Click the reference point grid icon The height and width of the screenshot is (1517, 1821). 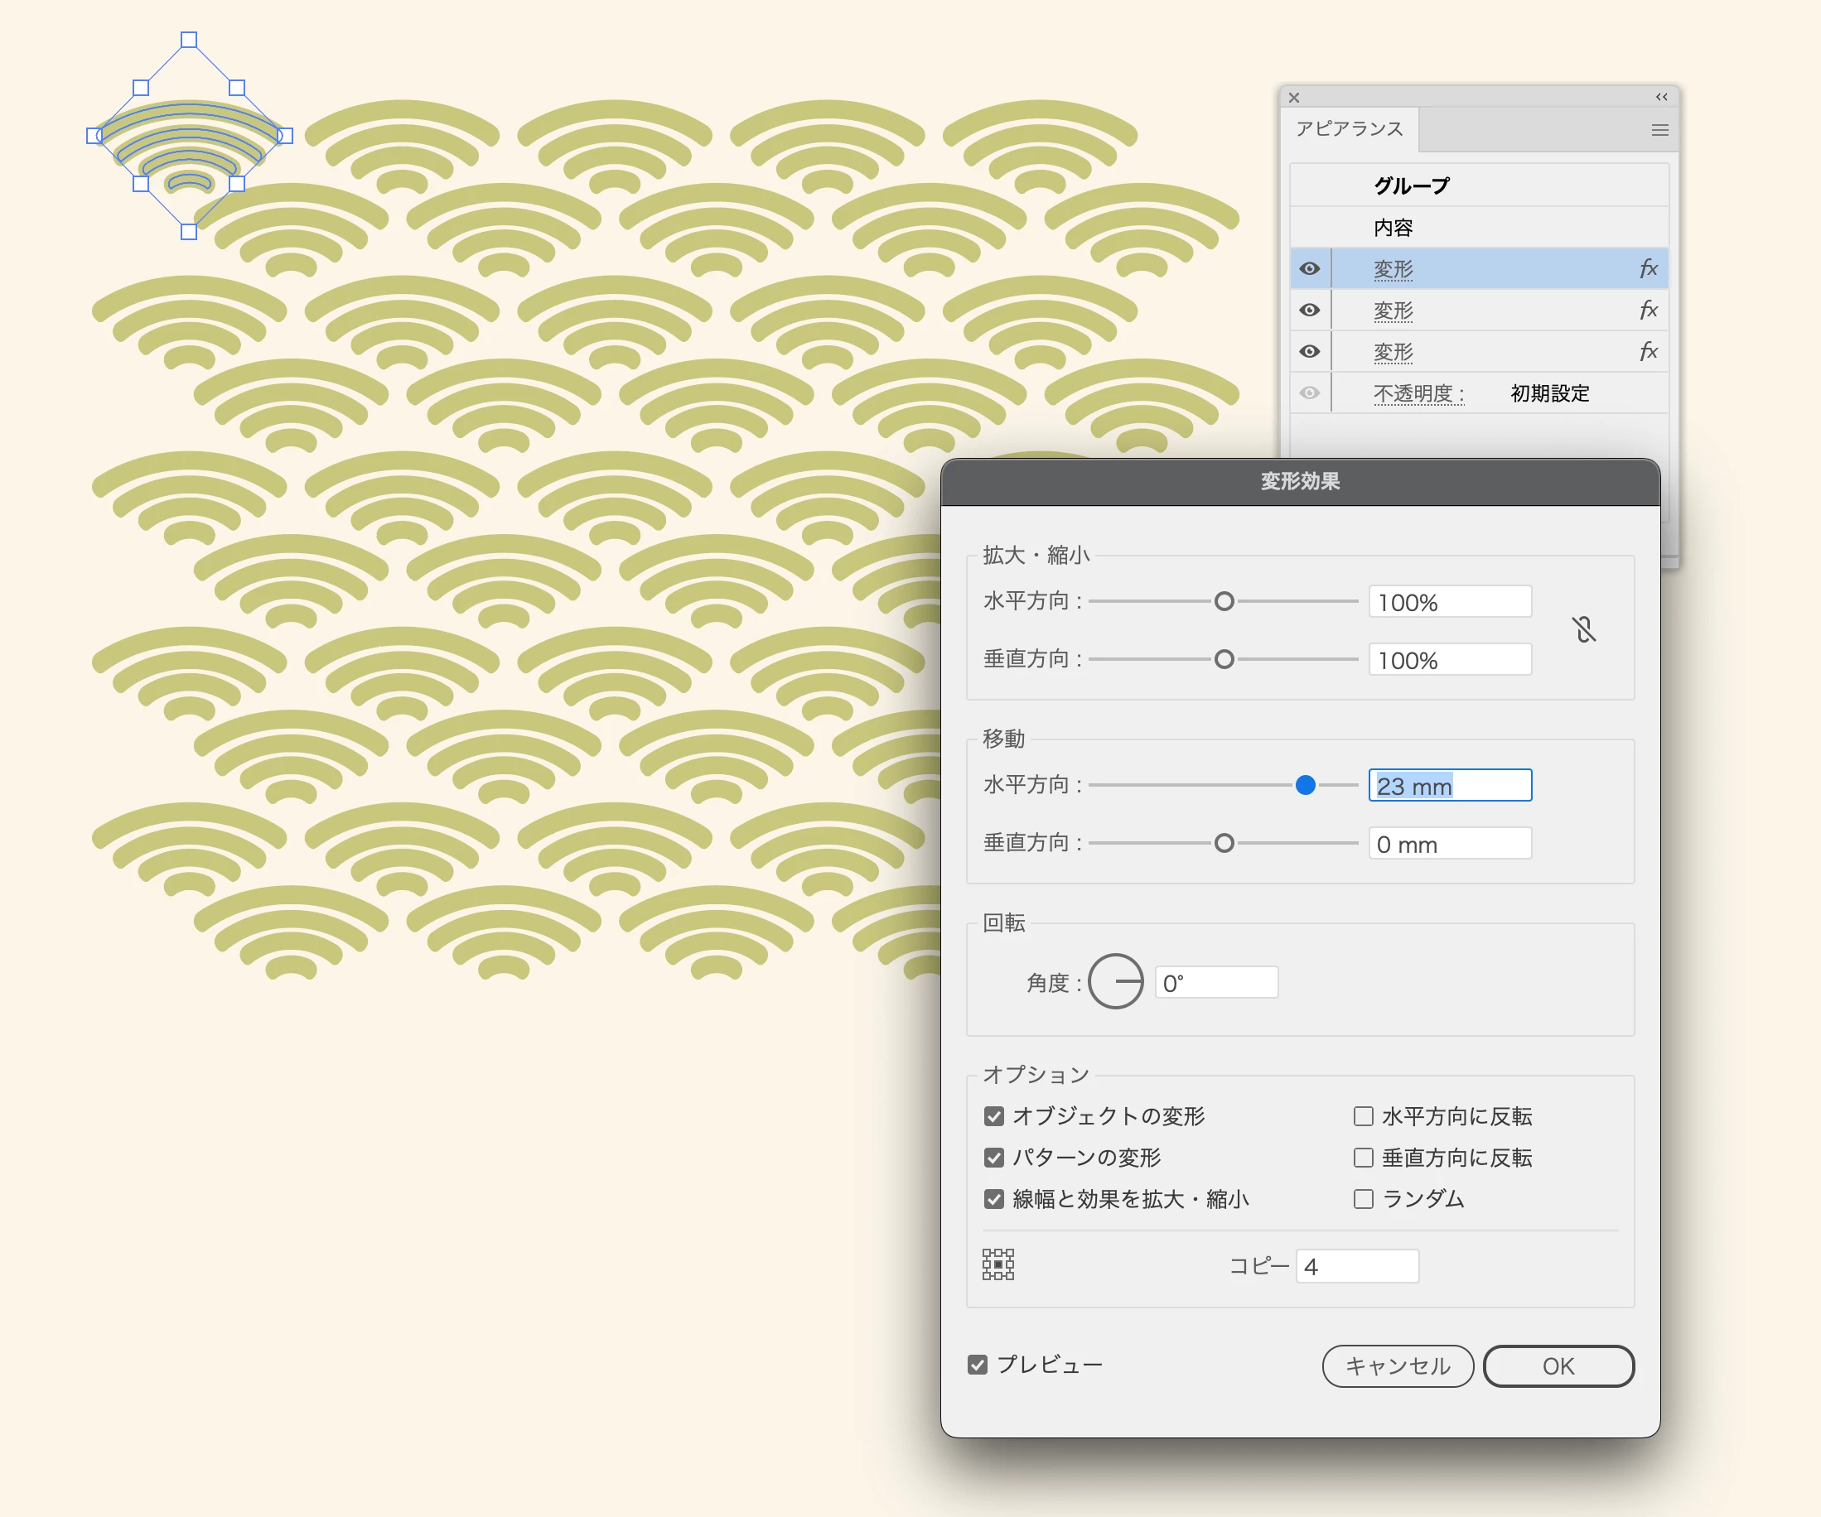[998, 1264]
